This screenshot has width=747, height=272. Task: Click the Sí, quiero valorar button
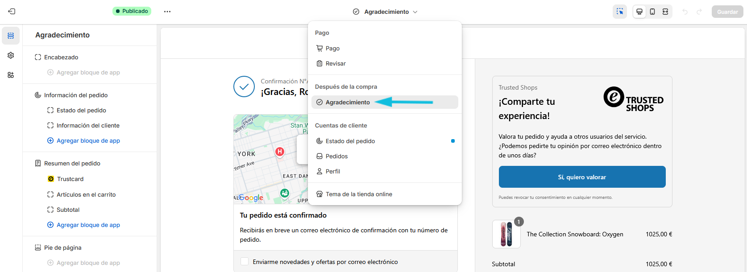click(x=582, y=177)
